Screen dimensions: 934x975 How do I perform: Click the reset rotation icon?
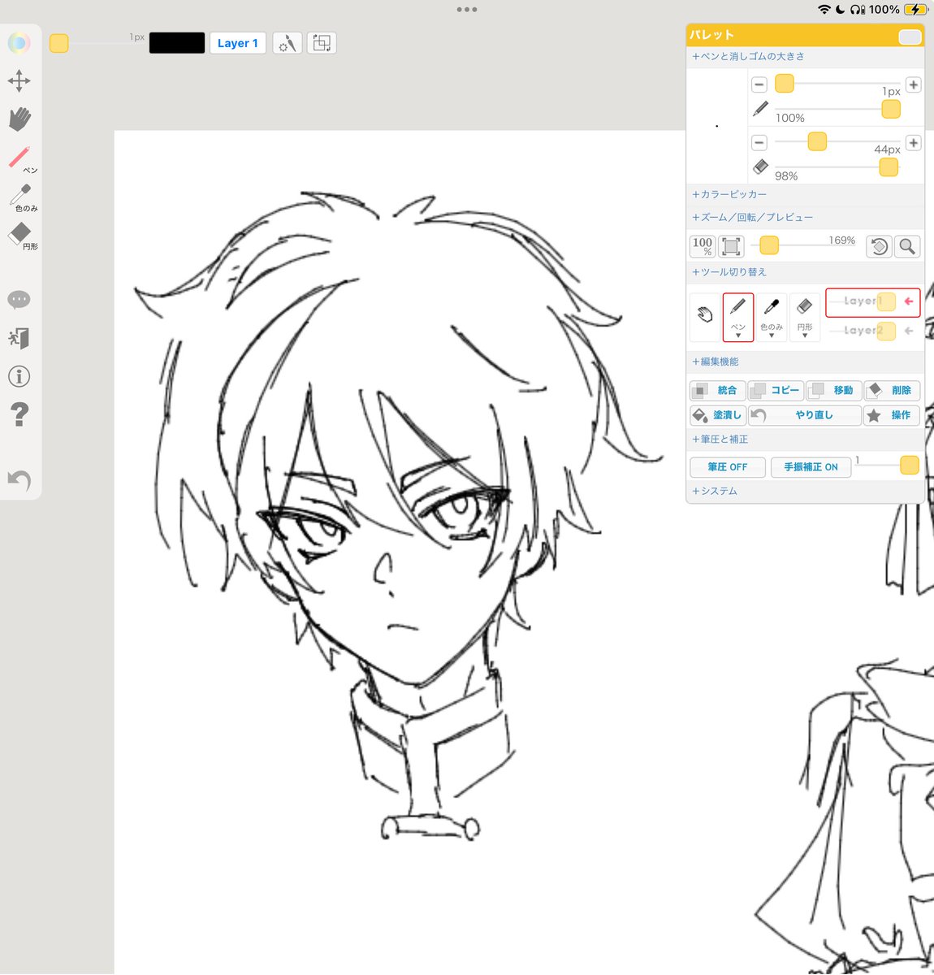point(879,246)
